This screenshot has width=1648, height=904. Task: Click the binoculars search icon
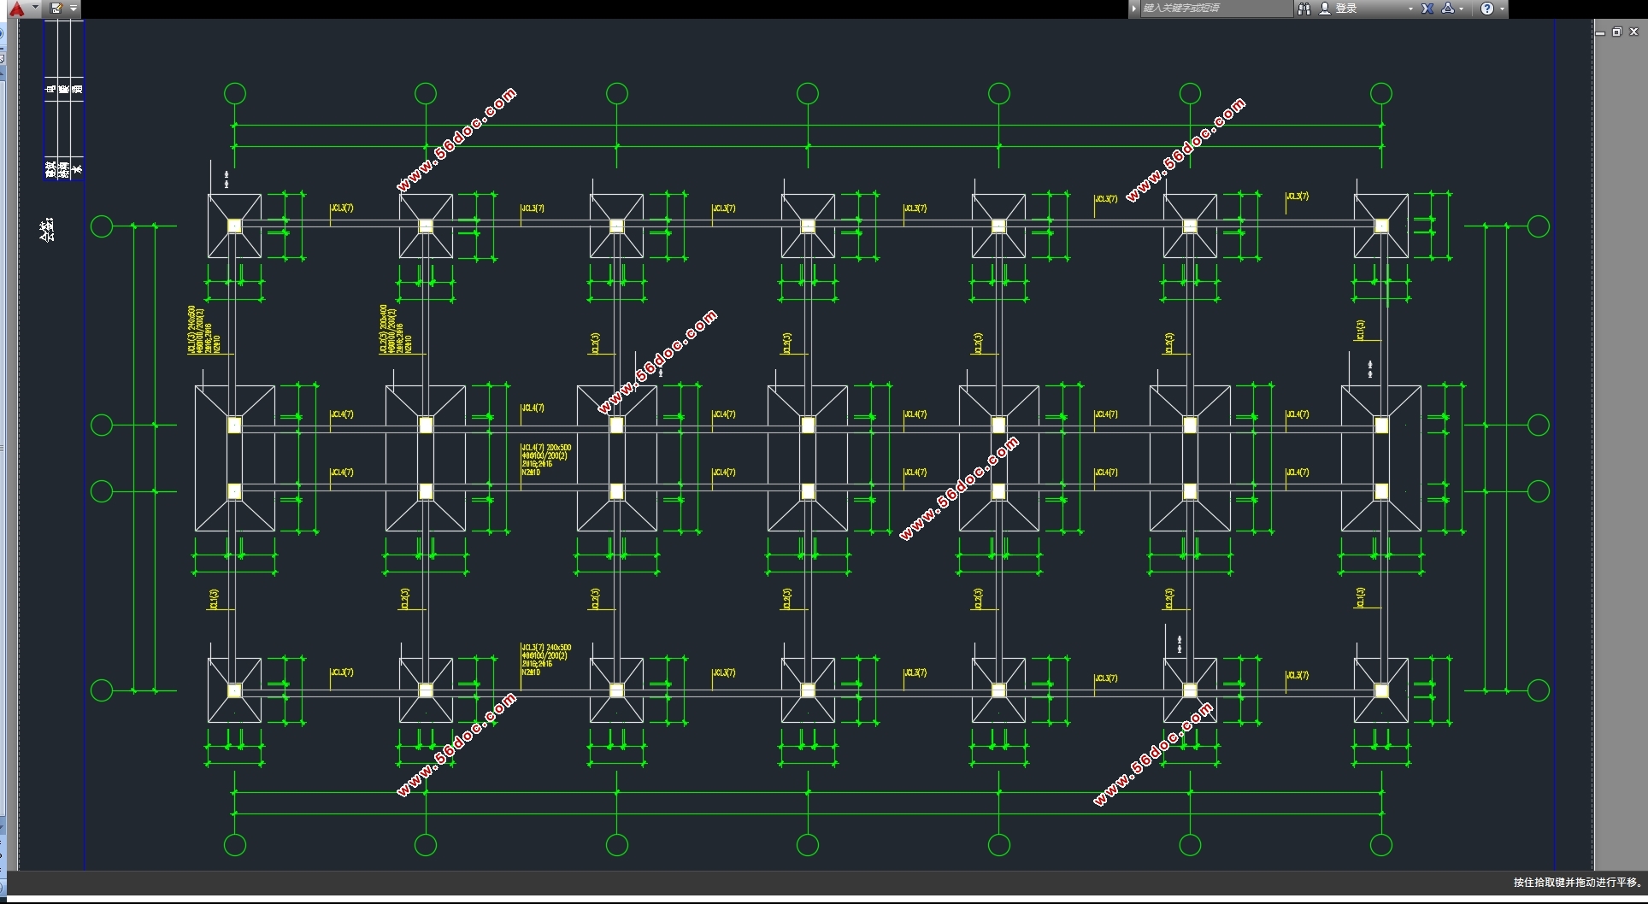[1304, 9]
